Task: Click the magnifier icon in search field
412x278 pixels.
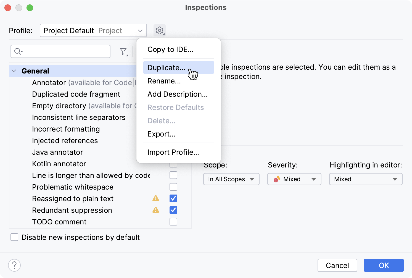Action: (x=17, y=51)
